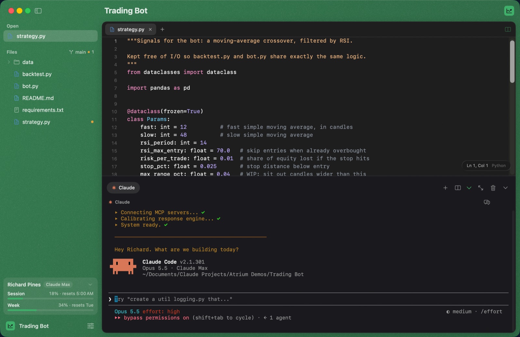
Task: Click the Session usage progress bar
Action: coord(50,298)
